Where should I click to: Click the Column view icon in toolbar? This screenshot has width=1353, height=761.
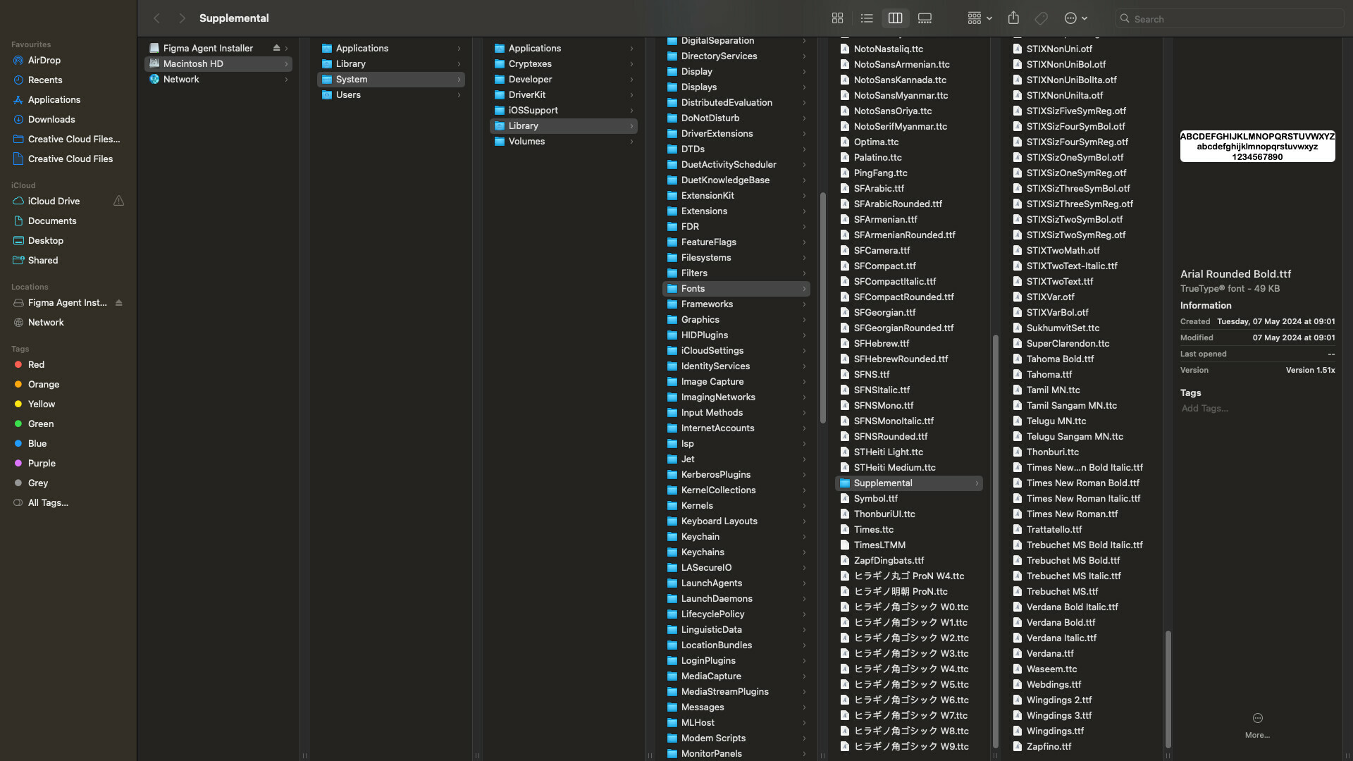[x=896, y=18]
